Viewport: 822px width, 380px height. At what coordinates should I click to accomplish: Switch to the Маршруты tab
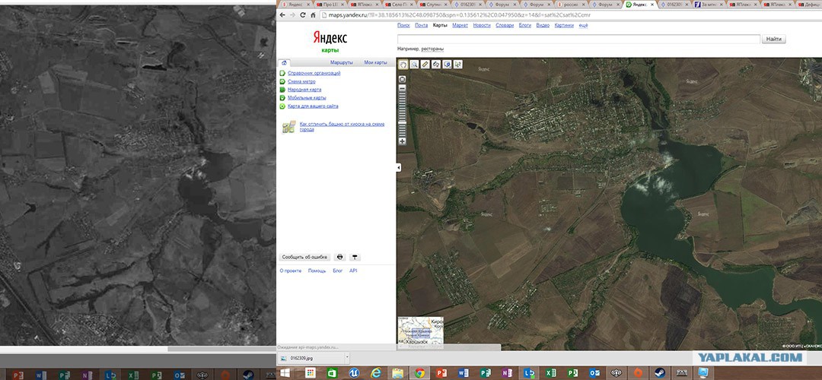341,62
